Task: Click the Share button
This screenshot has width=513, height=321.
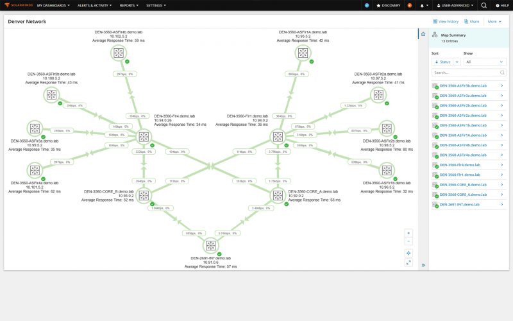Action: point(471,22)
